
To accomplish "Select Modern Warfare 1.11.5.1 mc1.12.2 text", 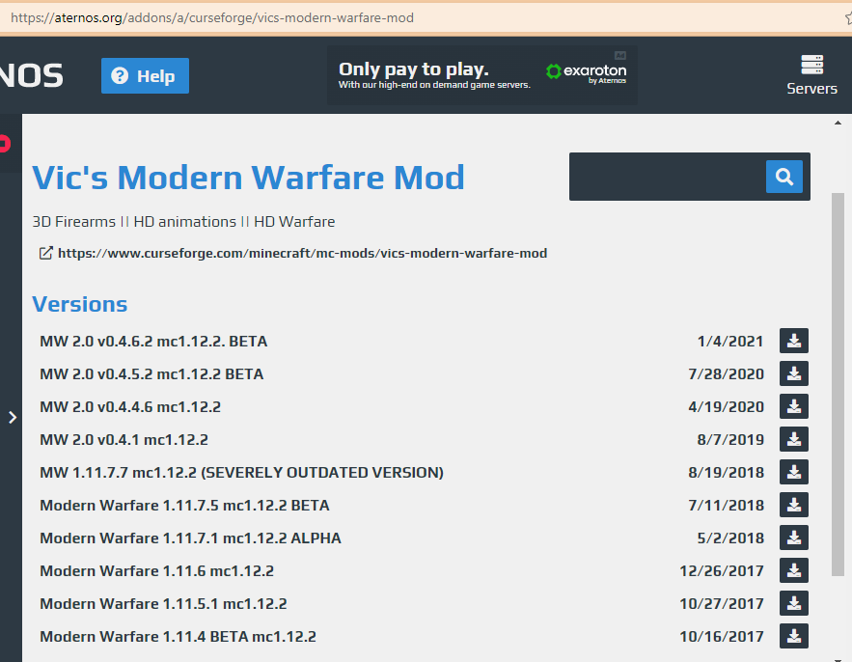I will 164,604.
